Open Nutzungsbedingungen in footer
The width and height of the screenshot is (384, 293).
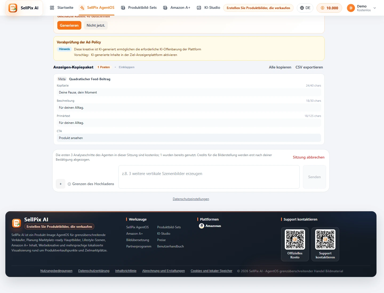[56, 271]
